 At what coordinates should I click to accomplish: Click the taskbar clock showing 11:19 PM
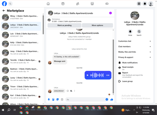146,110
